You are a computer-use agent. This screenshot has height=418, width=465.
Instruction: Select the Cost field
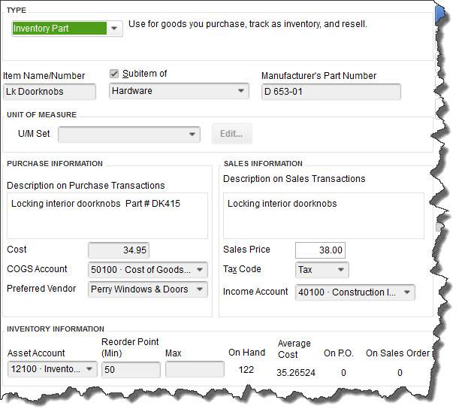click(x=119, y=250)
